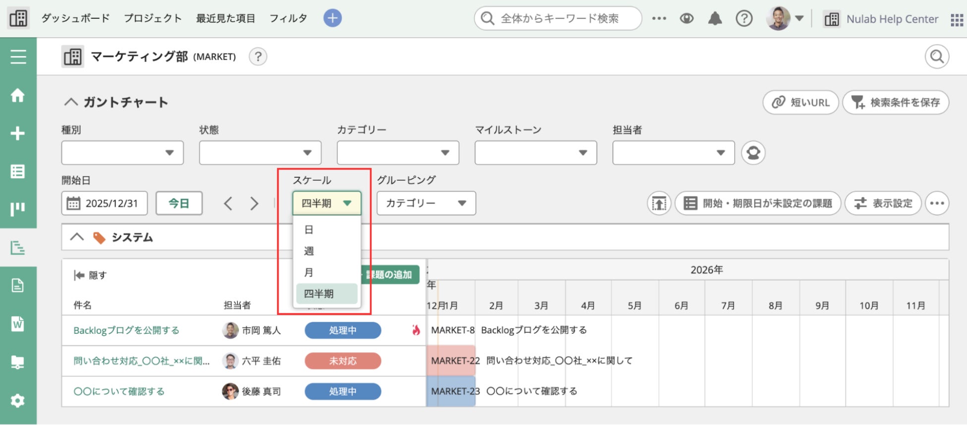Screen dimensions: 967x425
Task: Open the 種別 filter dropdown
Action: (x=122, y=153)
